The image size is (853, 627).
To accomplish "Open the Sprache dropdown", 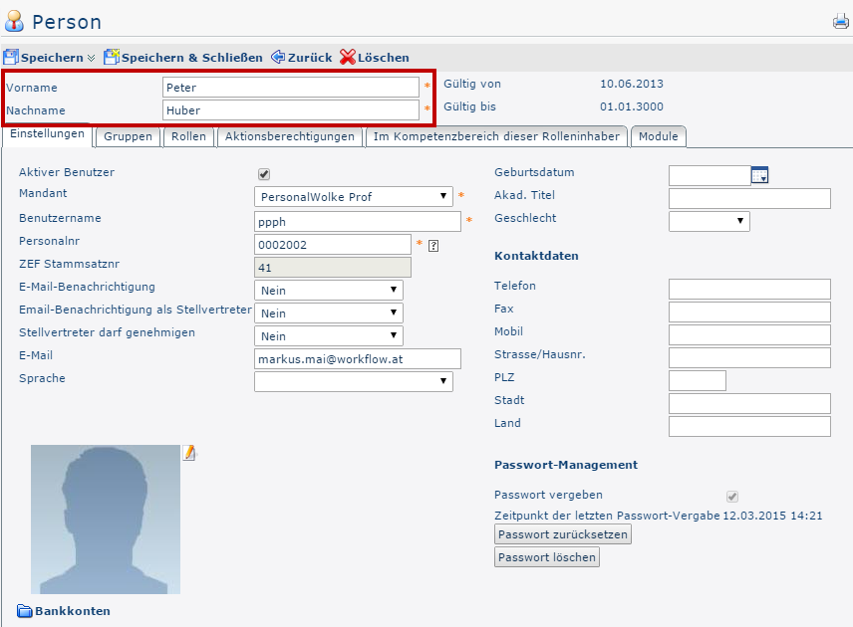I will 354,381.
